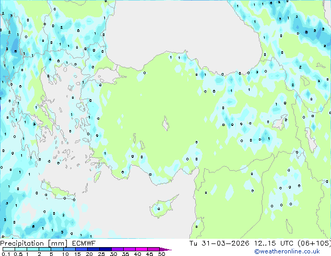Click the legend value label '0.1'
The height and width of the screenshot is (256, 331).
coord(6,254)
